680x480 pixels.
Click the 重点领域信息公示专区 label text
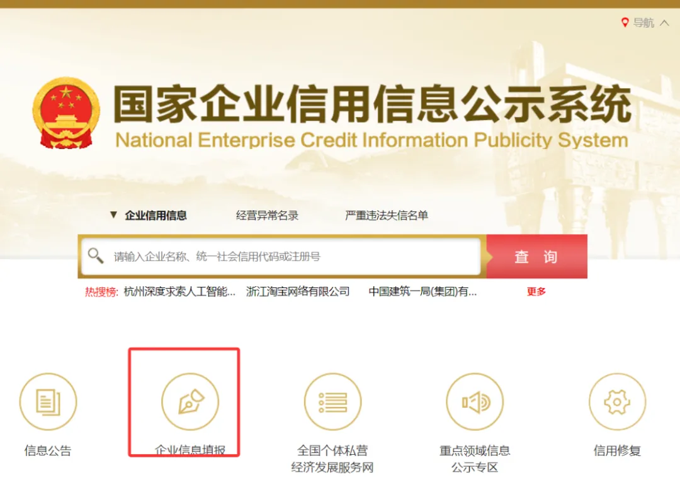pos(475,459)
